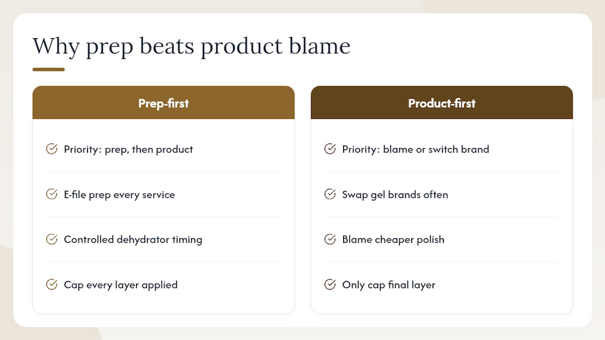Click check icon beside 'Controlled dehydrator timing'
Viewport: 605px width, 340px height.
52,239
